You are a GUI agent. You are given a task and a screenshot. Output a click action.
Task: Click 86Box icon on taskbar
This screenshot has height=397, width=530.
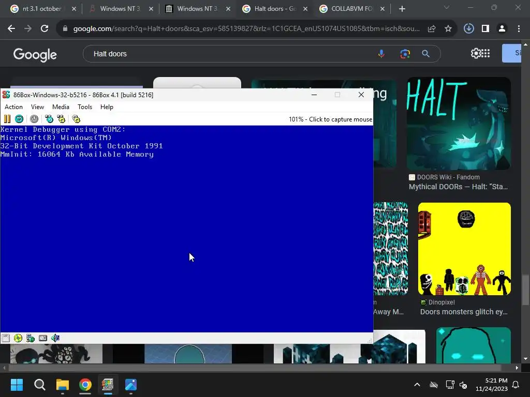pos(108,385)
